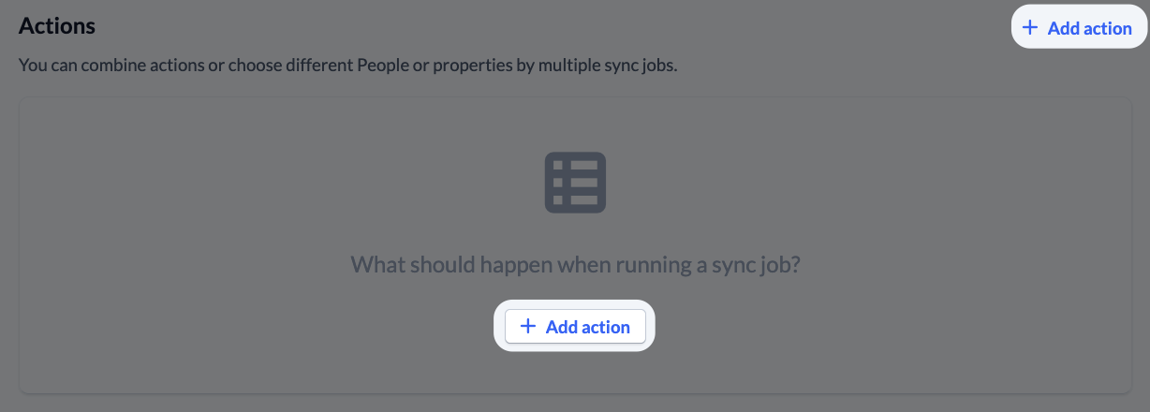This screenshot has height=412, width=1150.
Task: Click the Actions heading
Action: click(57, 25)
